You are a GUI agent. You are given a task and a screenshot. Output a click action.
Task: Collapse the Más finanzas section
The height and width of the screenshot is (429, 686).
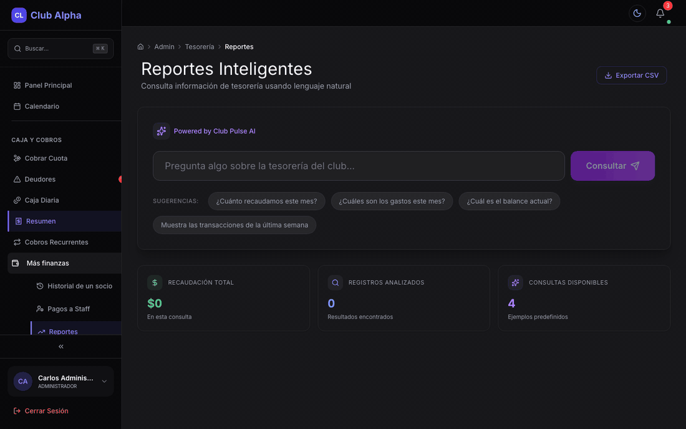[64, 263]
